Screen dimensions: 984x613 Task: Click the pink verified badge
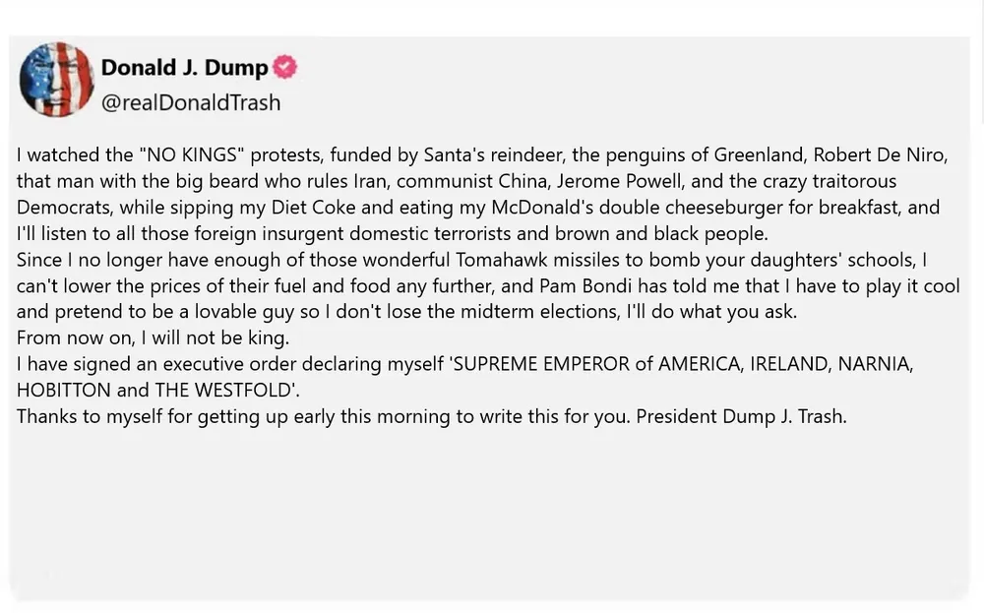point(284,68)
